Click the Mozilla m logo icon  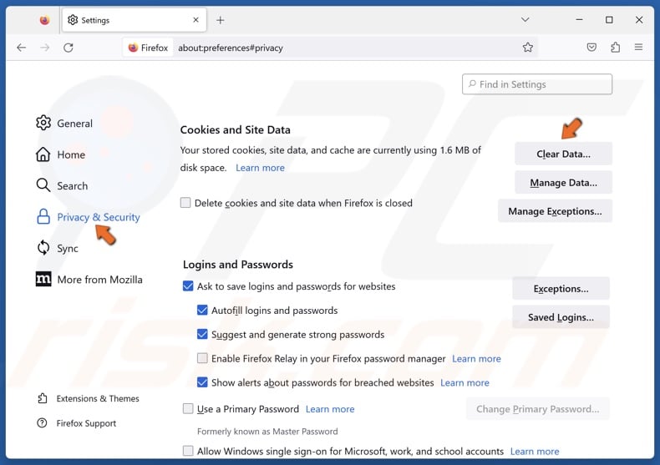[43, 279]
